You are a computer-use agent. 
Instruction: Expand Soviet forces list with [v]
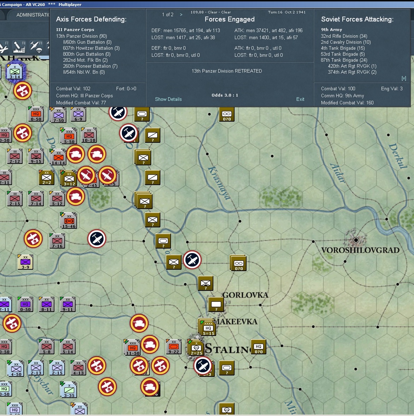click(x=404, y=78)
